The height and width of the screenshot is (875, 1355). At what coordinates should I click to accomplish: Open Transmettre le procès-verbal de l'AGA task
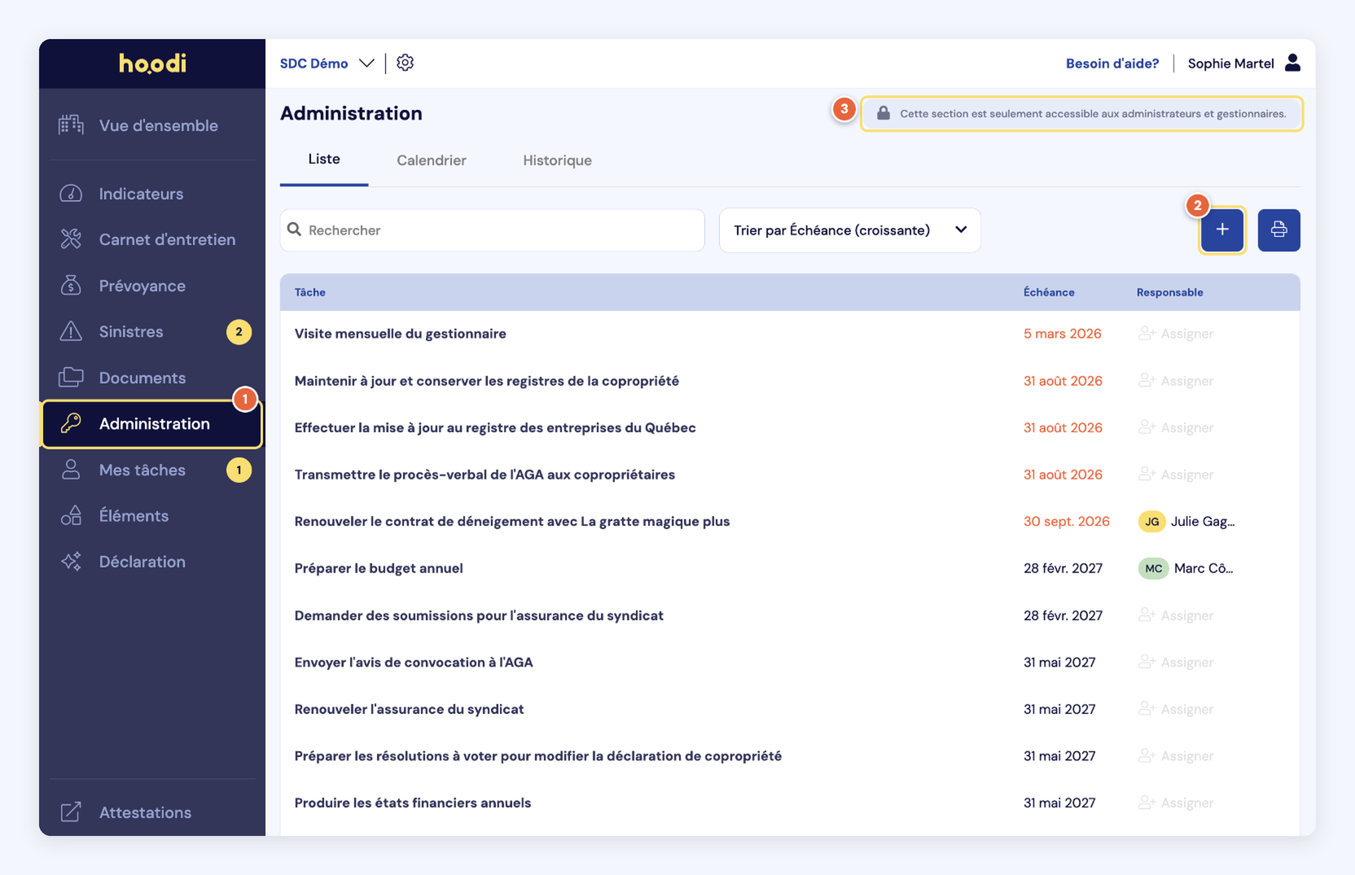[485, 475]
